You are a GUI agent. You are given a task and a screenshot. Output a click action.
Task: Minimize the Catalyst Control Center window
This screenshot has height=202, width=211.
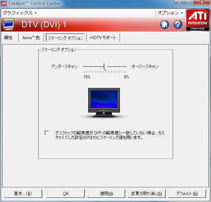pyautogui.click(x=180, y=3)
